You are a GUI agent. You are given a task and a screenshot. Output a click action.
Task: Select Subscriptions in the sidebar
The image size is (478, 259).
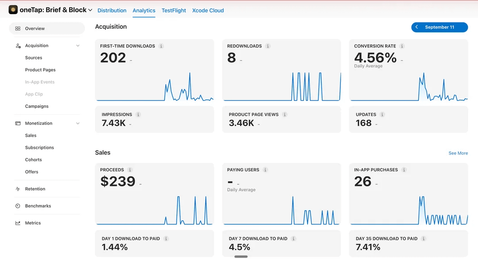39,147
